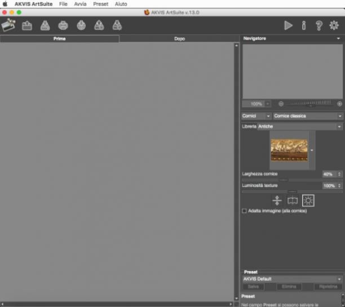Open the Aiuto menu
This screenshot has height=307, width=345.
tap(121, 4)
